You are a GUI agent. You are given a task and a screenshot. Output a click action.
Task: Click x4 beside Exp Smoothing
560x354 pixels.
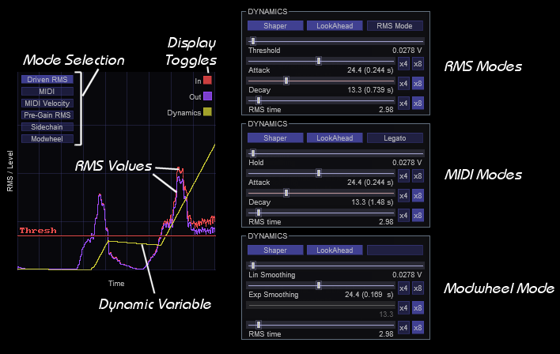(403, 288)
